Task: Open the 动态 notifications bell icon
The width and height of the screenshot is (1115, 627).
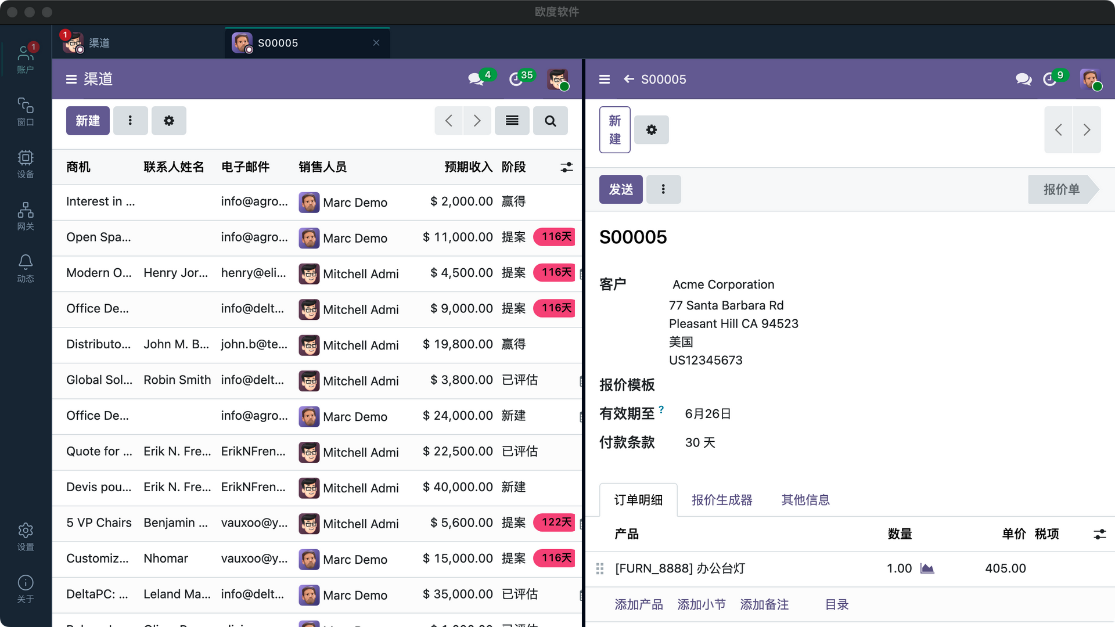Action: [x=26, y=268]
